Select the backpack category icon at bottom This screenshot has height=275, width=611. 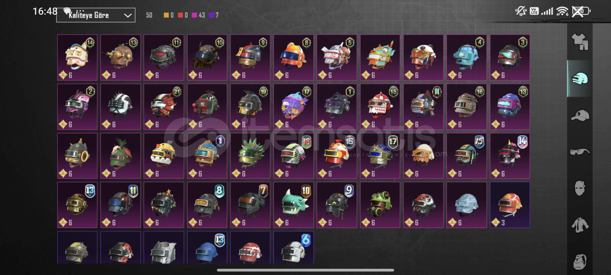(580, 262)
